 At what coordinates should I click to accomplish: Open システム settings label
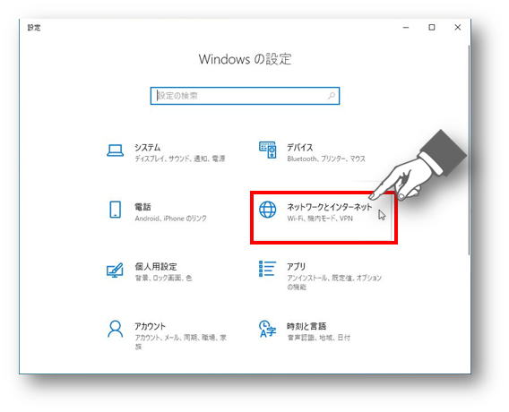[x=148, y=148]
